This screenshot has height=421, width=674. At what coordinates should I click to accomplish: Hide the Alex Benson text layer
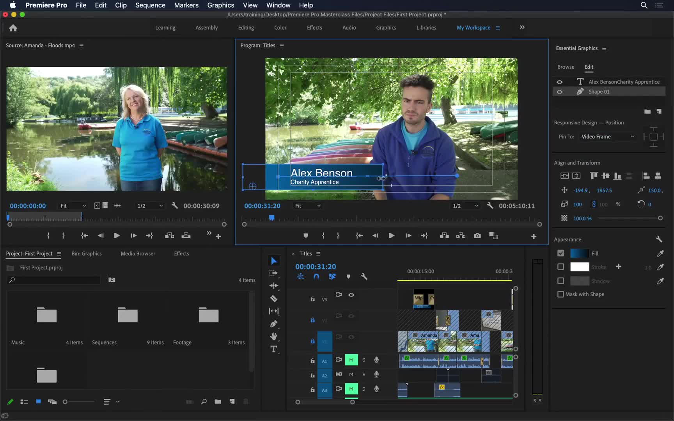coord(559,82)
